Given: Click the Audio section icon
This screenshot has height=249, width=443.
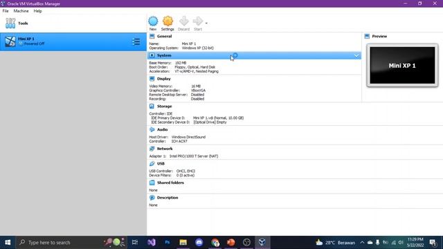Looking at the screenshot, I should [152, 129].
